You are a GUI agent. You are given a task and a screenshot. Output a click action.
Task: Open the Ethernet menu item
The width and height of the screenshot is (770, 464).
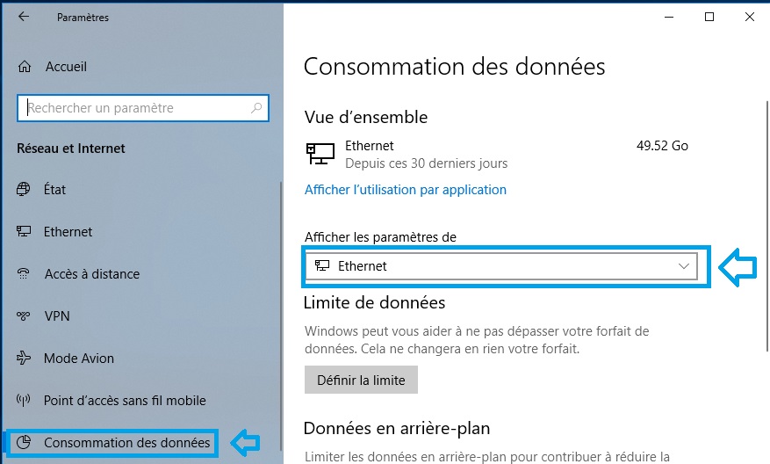point(68,232)
